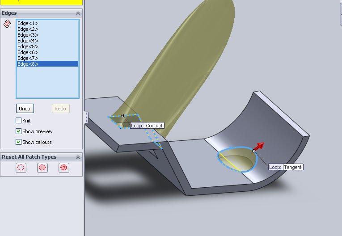Select the Tangent patch type icon
Image resolution: width=342 pixels, height=236 pixels.
point(42,168)
